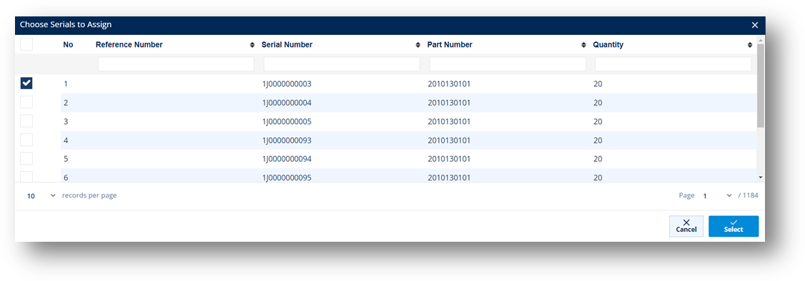The width and height of the screenshot is (805, 281).
Task: Sort by Reference Number column arrows
Action: [252, 45]
